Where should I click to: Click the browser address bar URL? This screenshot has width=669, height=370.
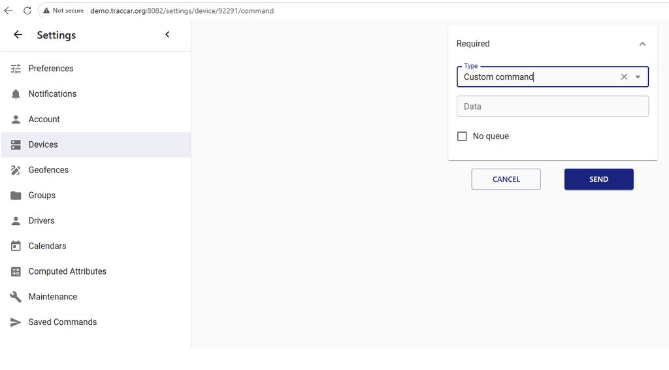pos(182,10)
